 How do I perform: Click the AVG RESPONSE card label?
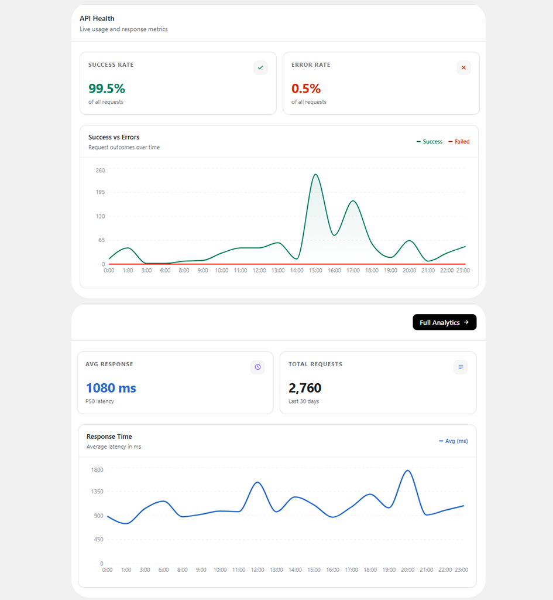(109, 364)
